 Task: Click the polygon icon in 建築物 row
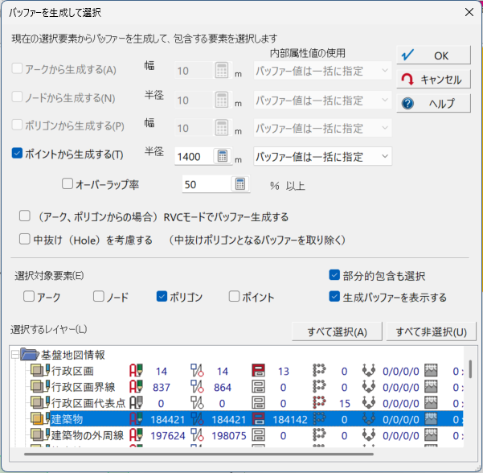pyautogui.click(x=258, y=419)
